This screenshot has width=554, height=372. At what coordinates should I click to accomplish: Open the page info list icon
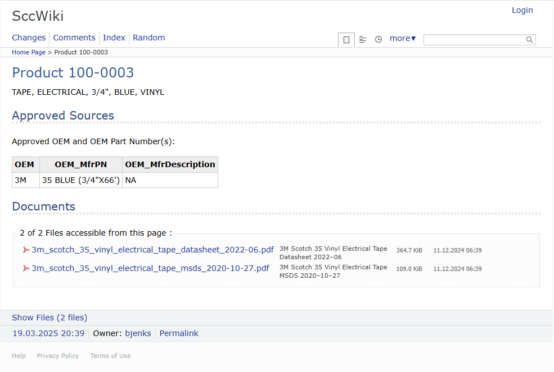(x=363, y=39)
